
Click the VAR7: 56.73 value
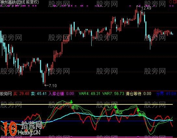pyautogui.click(x=113, y=94)
